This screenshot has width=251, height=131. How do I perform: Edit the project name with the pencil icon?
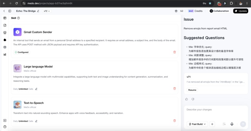point(38,11)
